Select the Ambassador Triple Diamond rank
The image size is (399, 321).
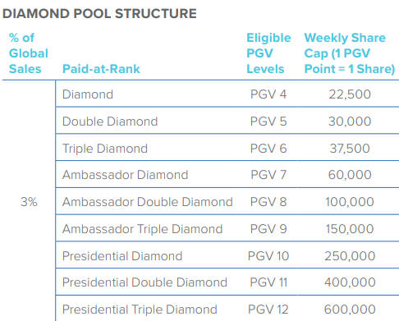coord(143,229)
